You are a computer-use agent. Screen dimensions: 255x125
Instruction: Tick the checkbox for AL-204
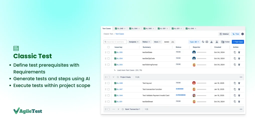coord(108,59)
